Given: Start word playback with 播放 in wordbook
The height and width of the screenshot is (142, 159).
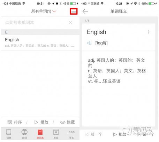Looking at the screenshot, I should (41, 122).
